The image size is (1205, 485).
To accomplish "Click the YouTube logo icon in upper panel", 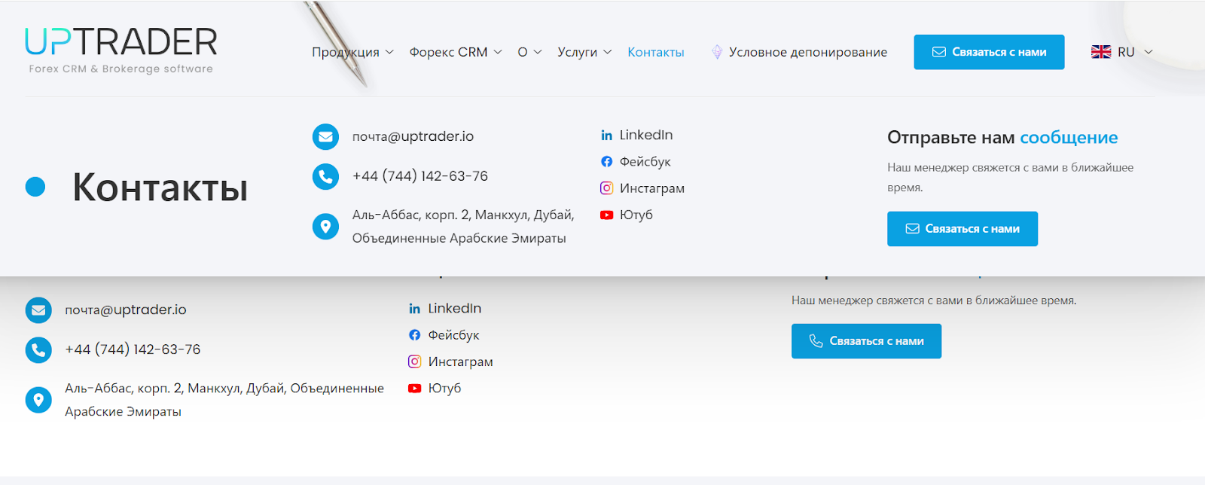I will 606,215.
